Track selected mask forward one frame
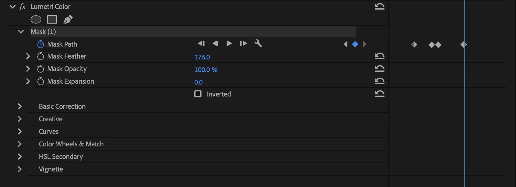Image resolution: width=516 pixels, height=187 pixels. pos(243,44)
